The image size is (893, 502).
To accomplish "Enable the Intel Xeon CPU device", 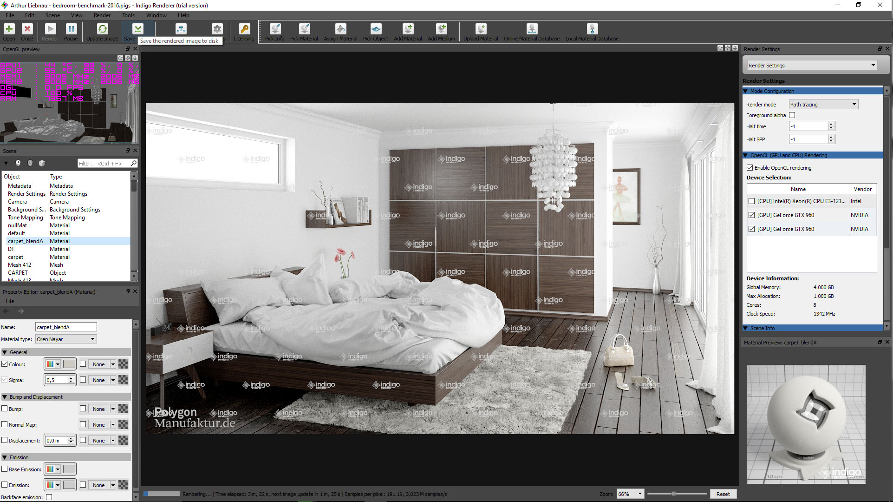I will click(751, 201).
